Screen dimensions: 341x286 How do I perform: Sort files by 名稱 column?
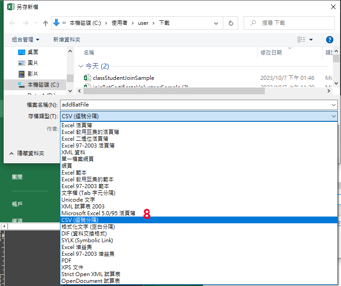pyautogui.click(x=89, y=52)
